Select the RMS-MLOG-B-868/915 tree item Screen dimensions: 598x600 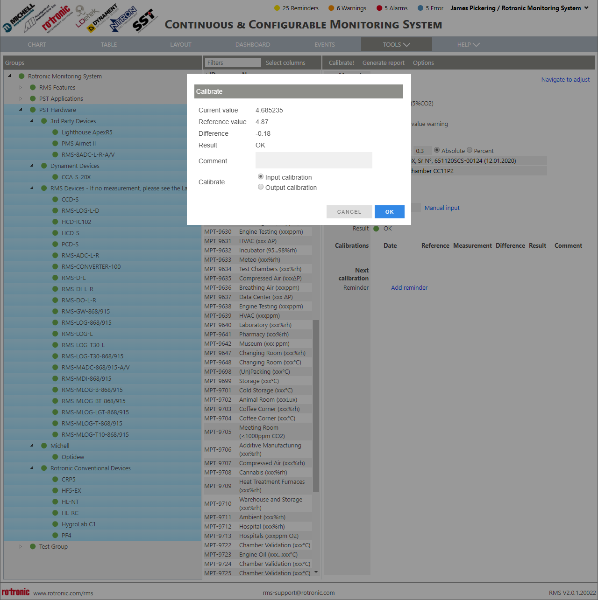[x=92, y=390]
